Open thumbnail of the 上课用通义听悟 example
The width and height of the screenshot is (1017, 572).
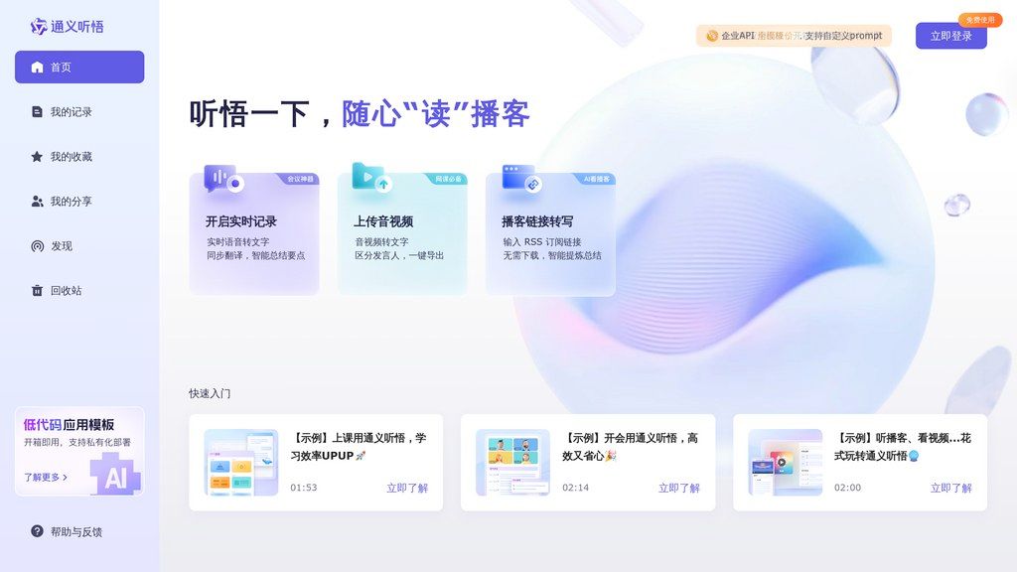(x=241, y=463)
